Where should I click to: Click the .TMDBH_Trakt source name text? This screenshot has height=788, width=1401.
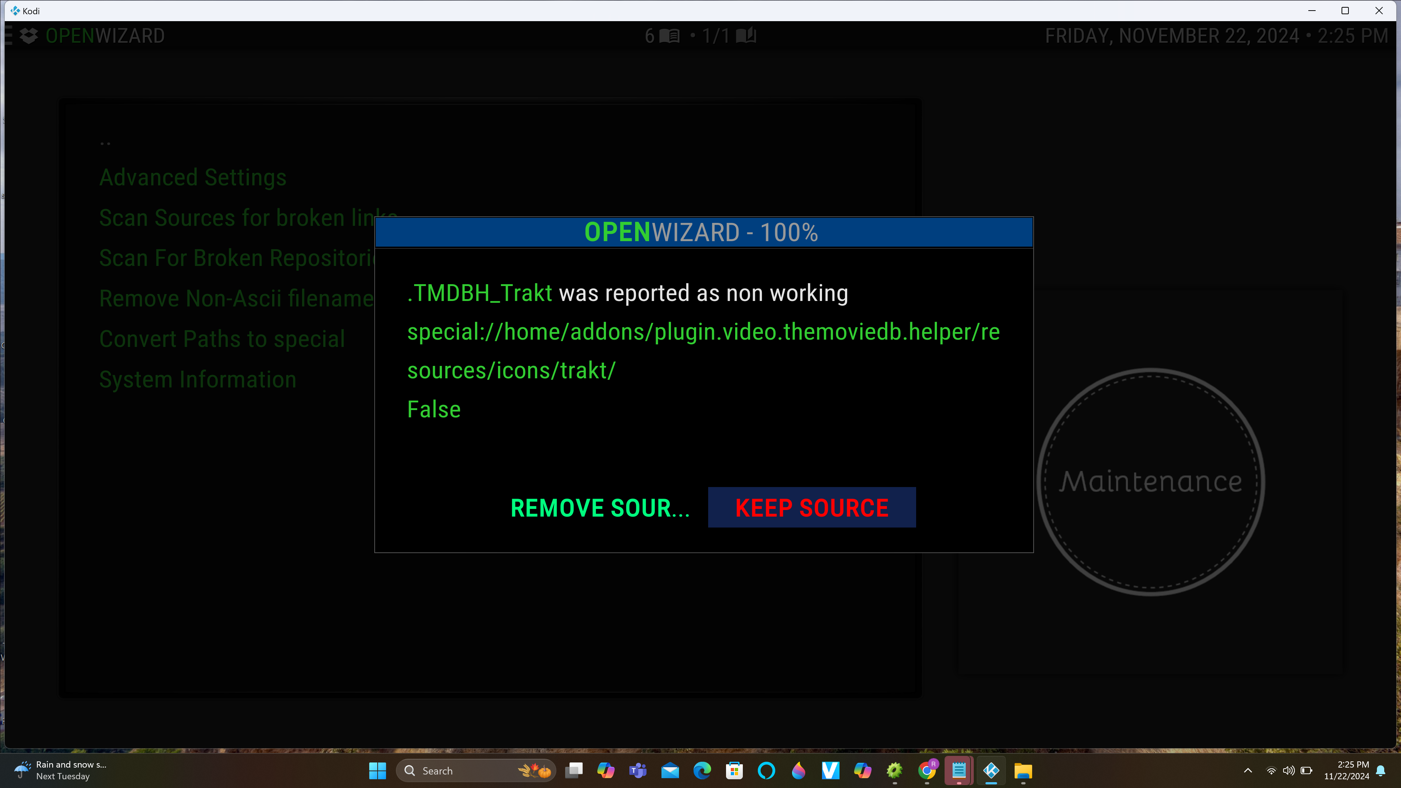tap(479, 293)
